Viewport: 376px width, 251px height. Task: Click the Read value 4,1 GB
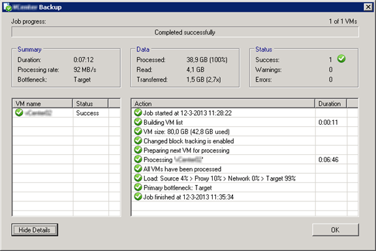[195, 70]
